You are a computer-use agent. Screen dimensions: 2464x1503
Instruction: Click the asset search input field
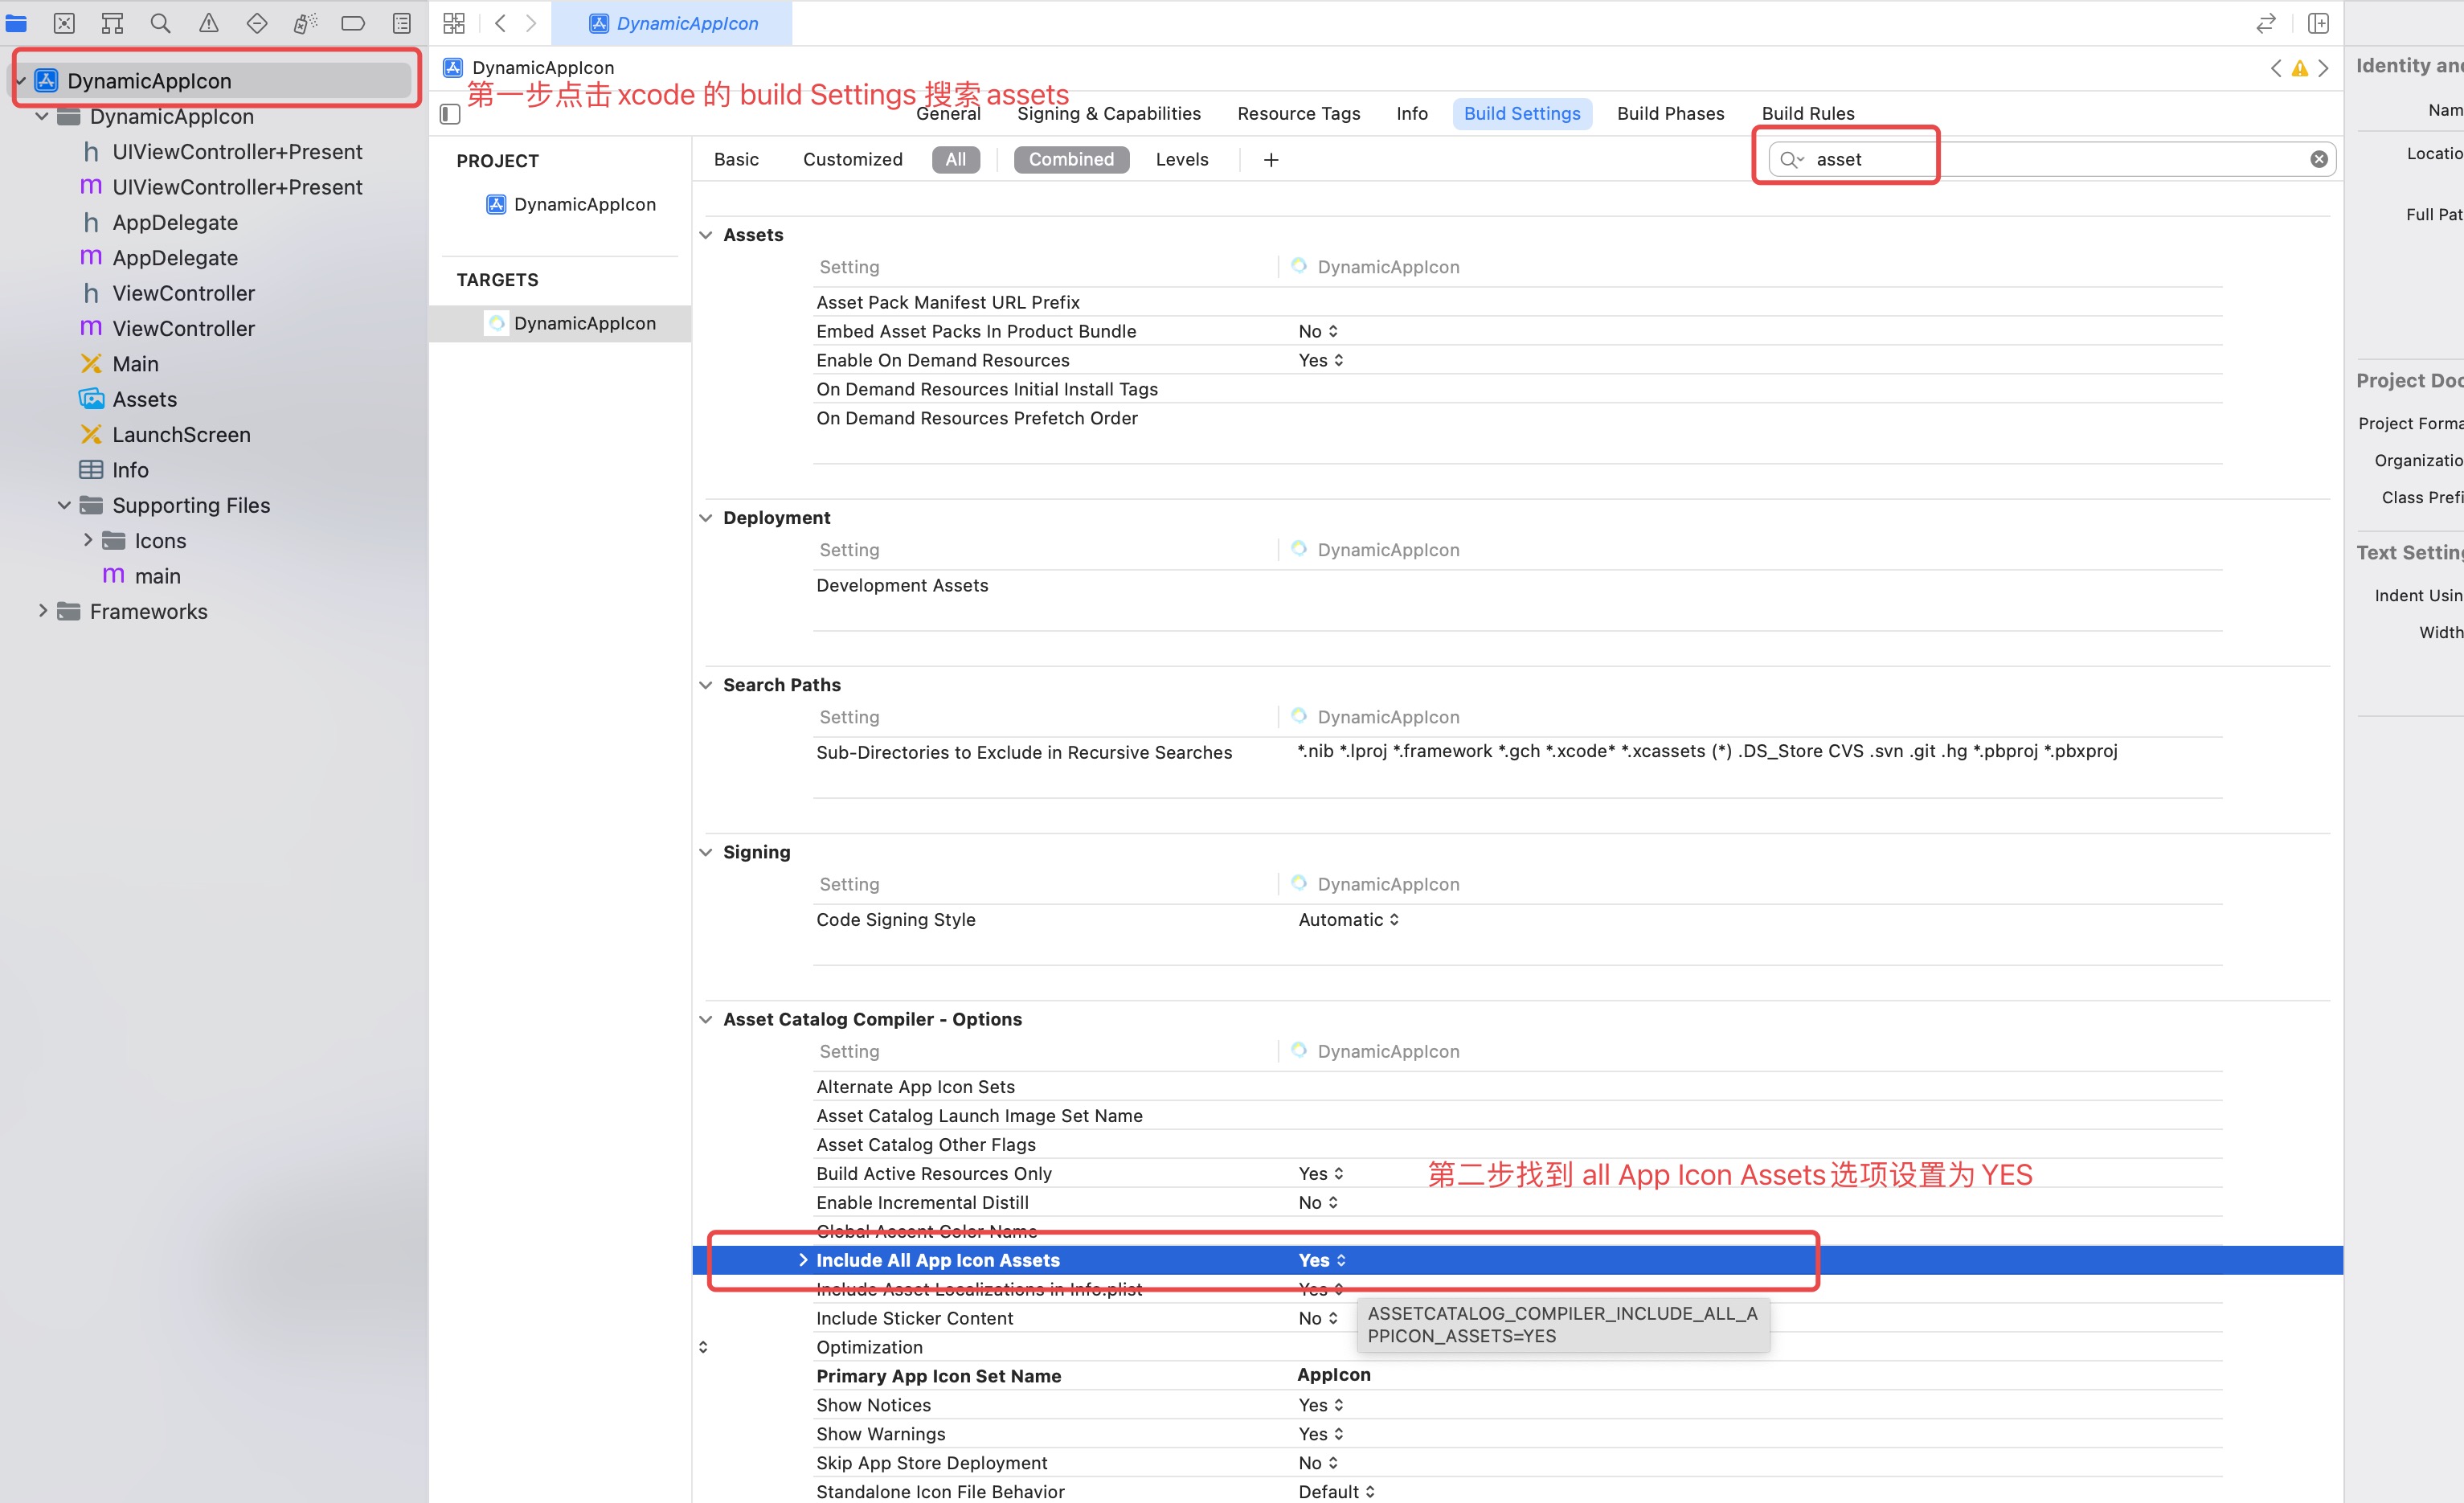pyautogui.click(x=2050, y=159)
